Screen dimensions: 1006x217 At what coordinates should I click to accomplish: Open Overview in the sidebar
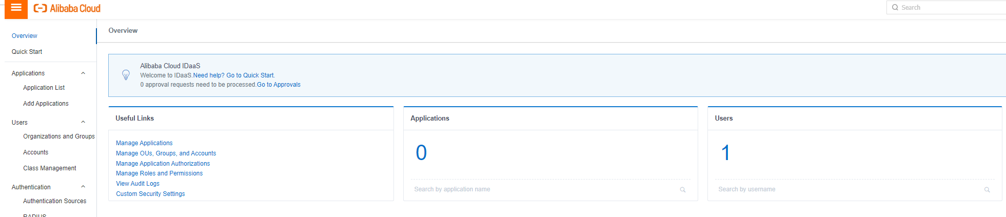[25, 36]
